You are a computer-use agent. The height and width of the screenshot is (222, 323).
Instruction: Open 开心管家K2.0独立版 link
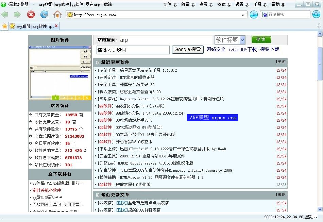click(134, 142)
